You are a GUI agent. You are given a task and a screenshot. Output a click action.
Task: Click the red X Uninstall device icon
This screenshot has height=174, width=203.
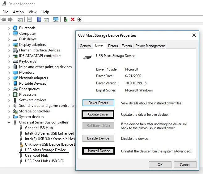[x=73, y=19]
